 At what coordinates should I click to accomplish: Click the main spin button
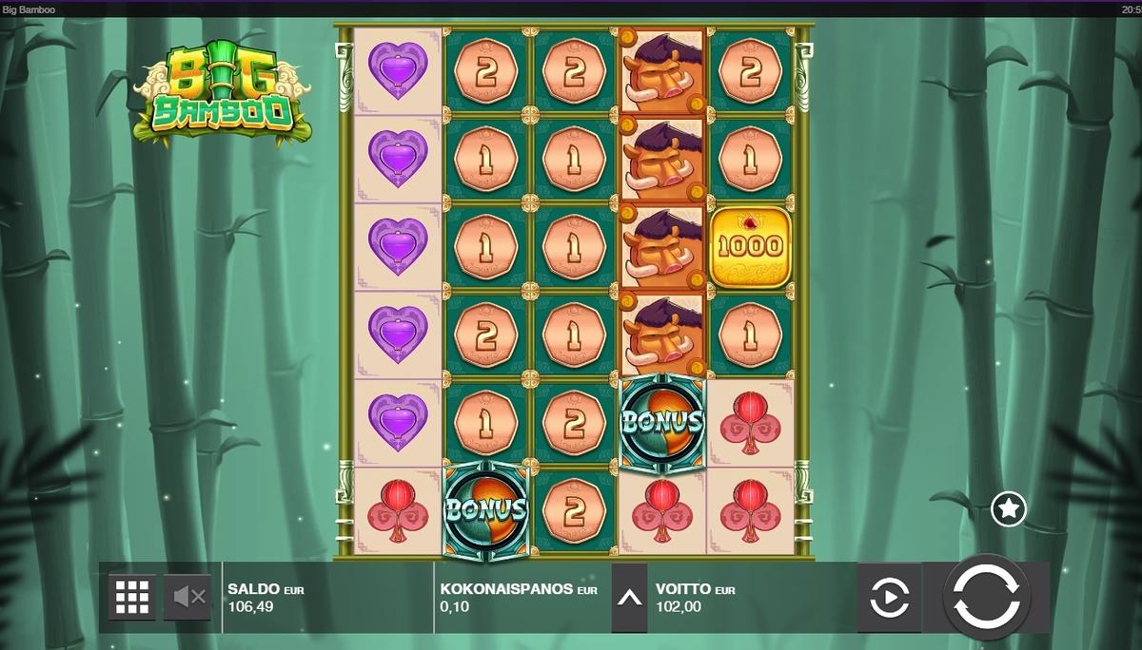pyautogui.click(x=986, y=598)
